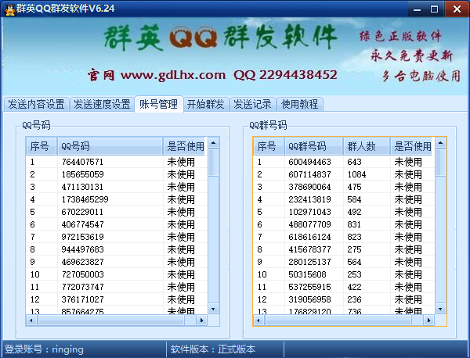
Task: Click the QQ号码 list vertical scrollbar thumb
Action: 213,163
